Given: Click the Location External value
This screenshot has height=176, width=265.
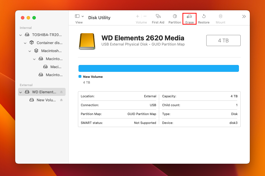Looking at the screenshot, I should click(150, 96).
